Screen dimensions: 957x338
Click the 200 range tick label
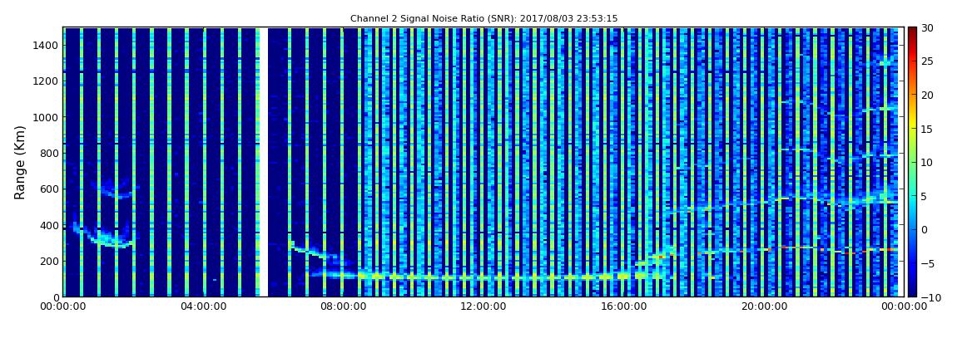click(49, 262)
